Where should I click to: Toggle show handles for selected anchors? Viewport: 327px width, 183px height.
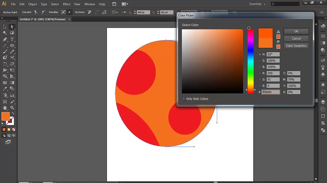click(x=63, y=12)
